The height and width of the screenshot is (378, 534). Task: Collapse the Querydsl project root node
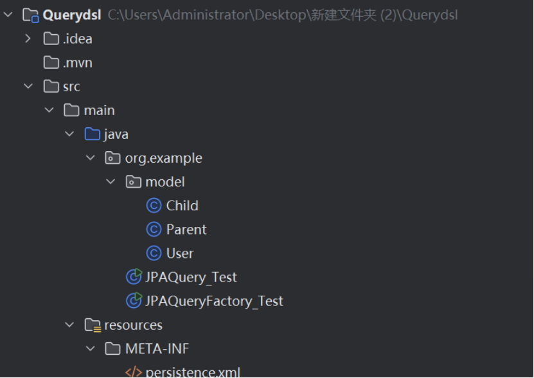tap(8, 15)
